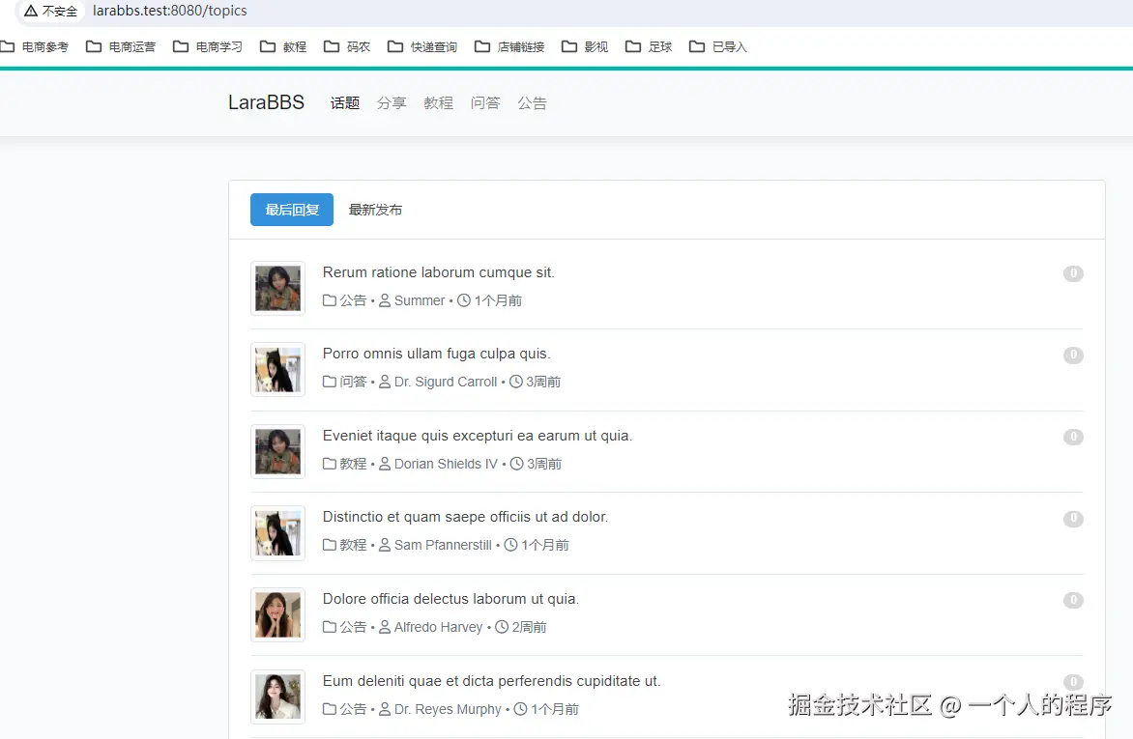Screen dimensions: 1133x739
Task: Open the 电商参考 bookmark folder
Action: (x=34, y=47)
